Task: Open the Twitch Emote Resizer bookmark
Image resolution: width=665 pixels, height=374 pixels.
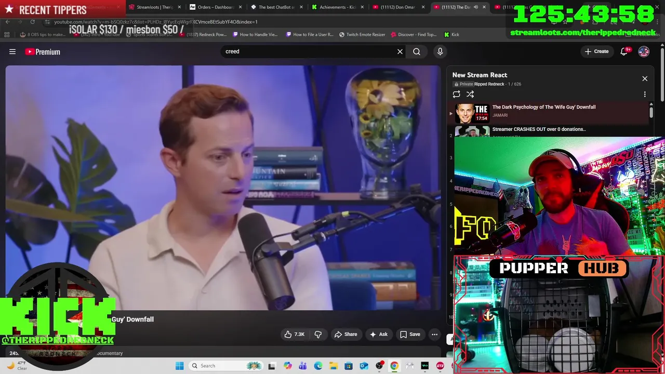Action: [x=362, y=35]
